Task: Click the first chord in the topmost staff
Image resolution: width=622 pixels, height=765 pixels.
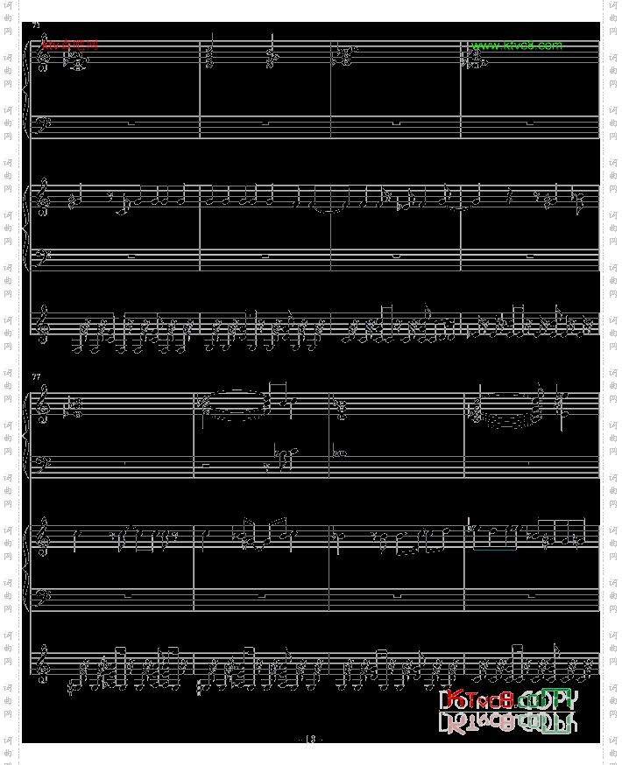Action: pyautogui.click(x=75, y=60)
